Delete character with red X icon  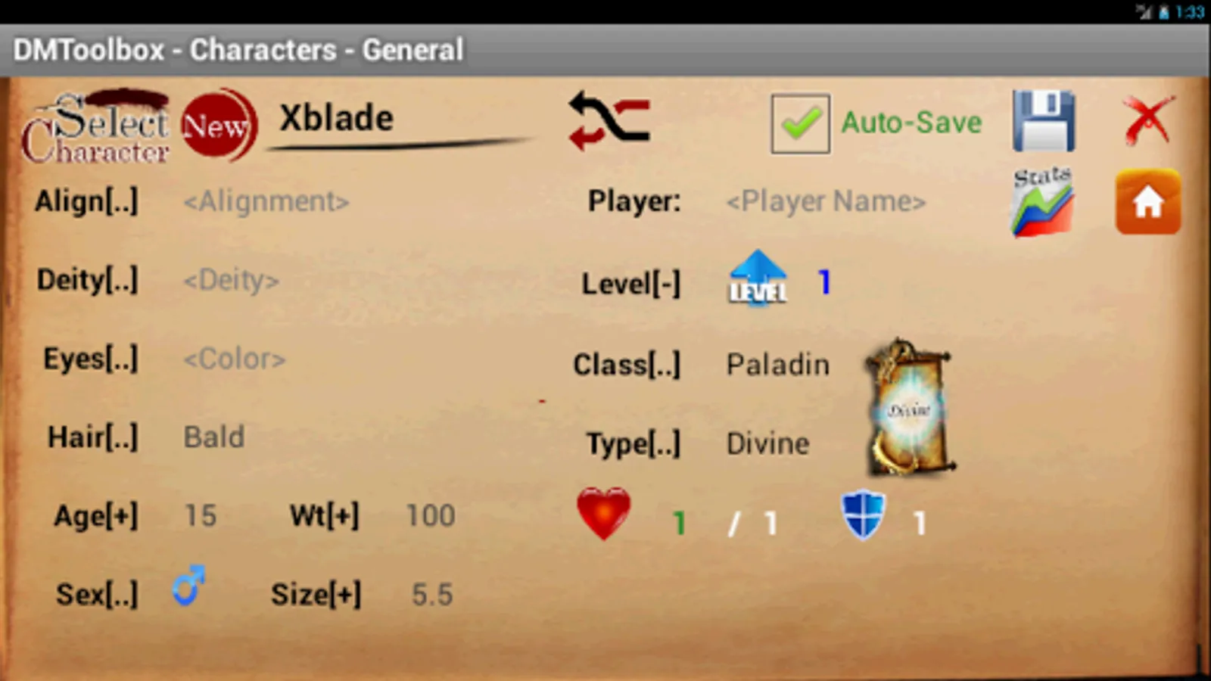[x=1149, y=120]
